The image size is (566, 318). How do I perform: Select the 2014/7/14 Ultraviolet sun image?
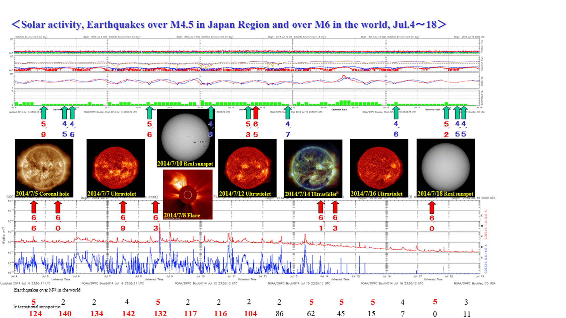(313, 169)
